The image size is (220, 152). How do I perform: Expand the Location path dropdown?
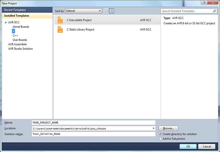click(x=154, y=128)
